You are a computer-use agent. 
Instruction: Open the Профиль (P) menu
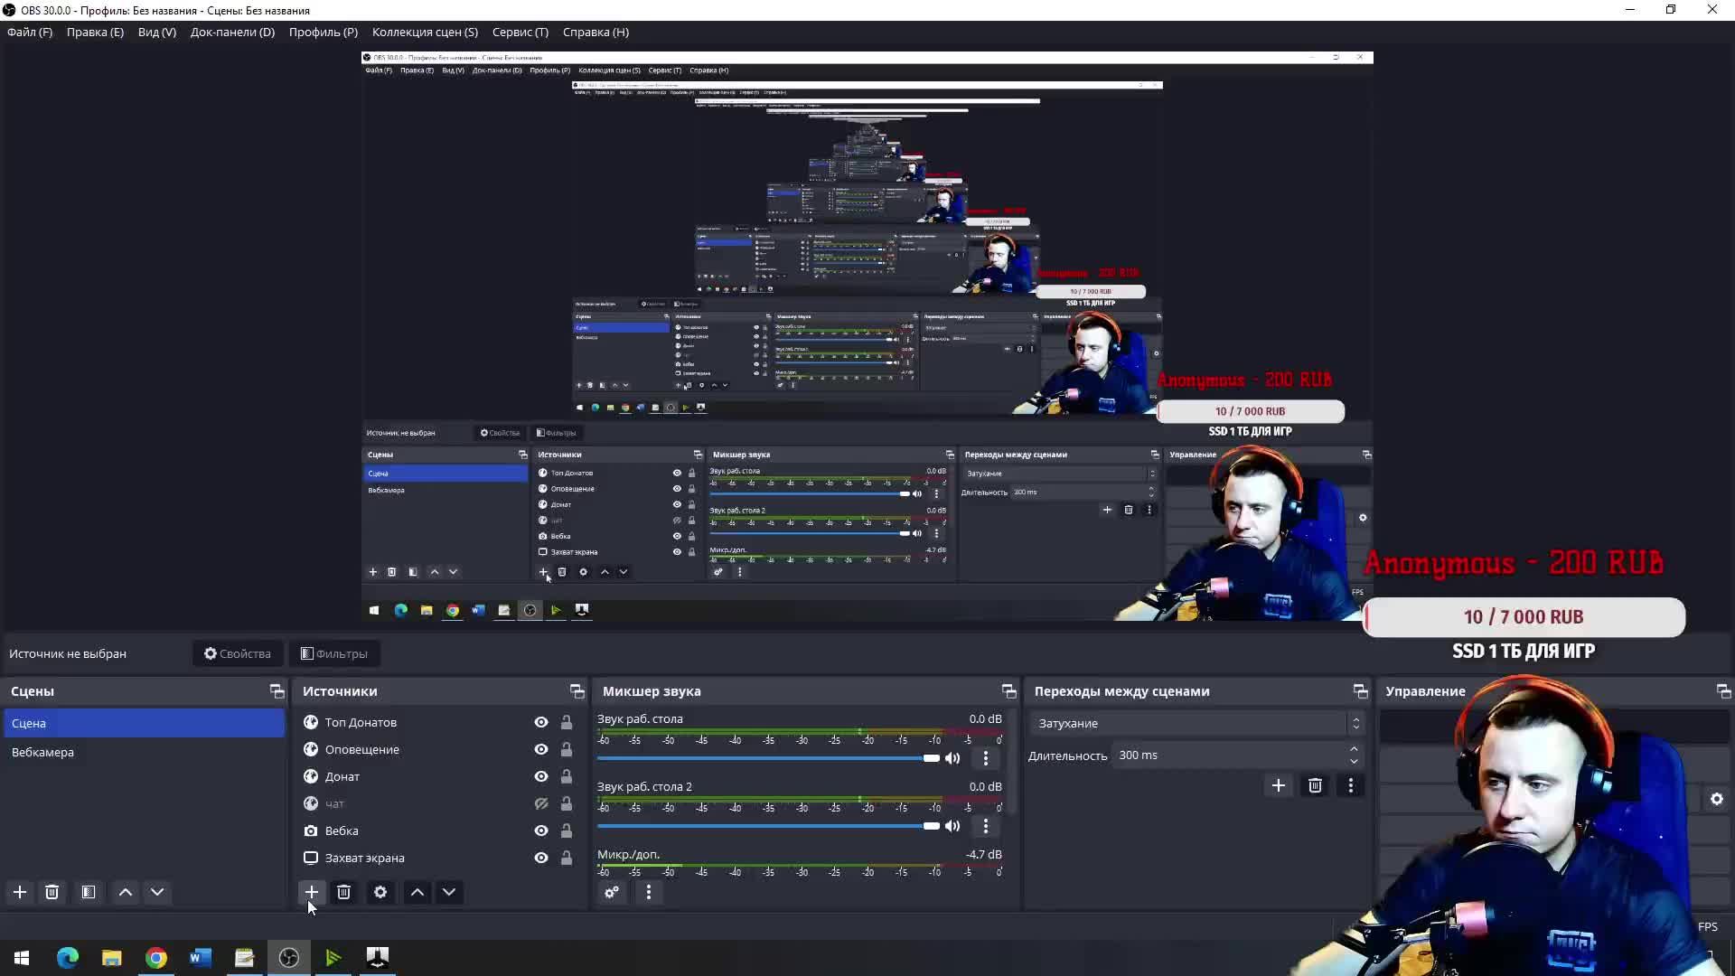[x=324, y=32]
